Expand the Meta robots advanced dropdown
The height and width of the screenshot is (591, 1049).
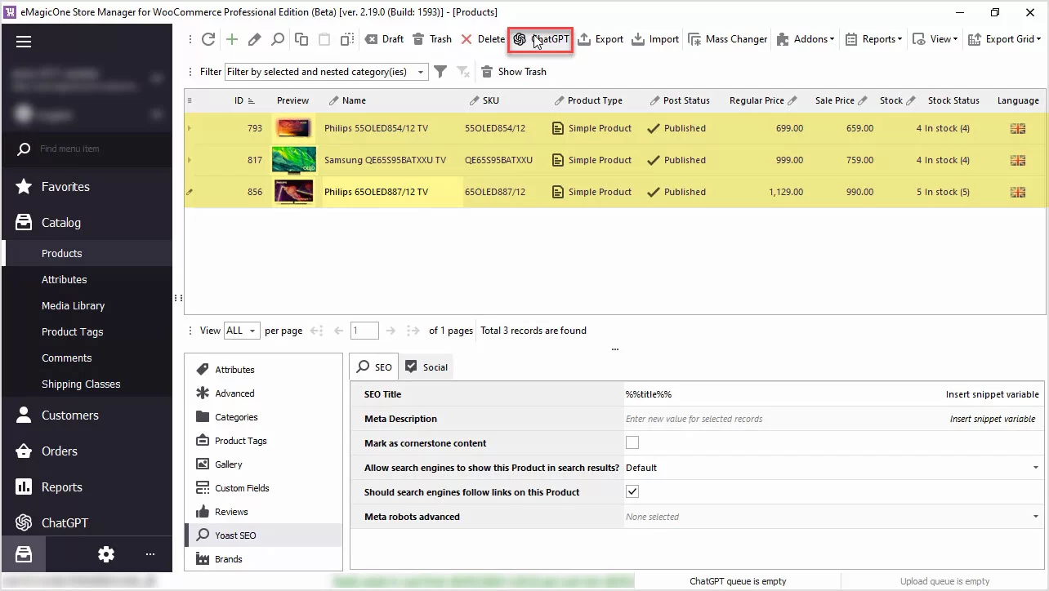1035,517
